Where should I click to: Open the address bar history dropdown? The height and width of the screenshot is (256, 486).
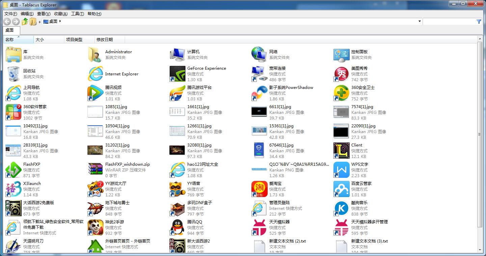click(420, 22)
